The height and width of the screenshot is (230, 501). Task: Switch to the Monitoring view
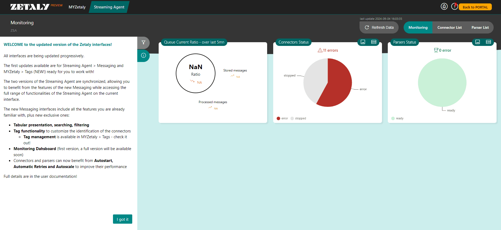[x=418, y=27]
